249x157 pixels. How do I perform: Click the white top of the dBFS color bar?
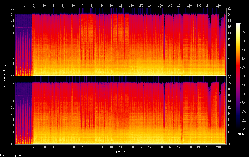(238, 24)
